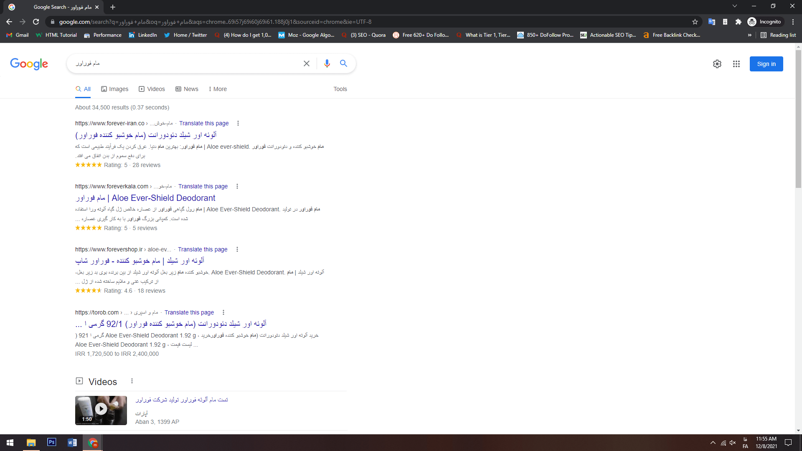Switch to the Images tab
Screen dimensions: 802x451
pos(114,89)
